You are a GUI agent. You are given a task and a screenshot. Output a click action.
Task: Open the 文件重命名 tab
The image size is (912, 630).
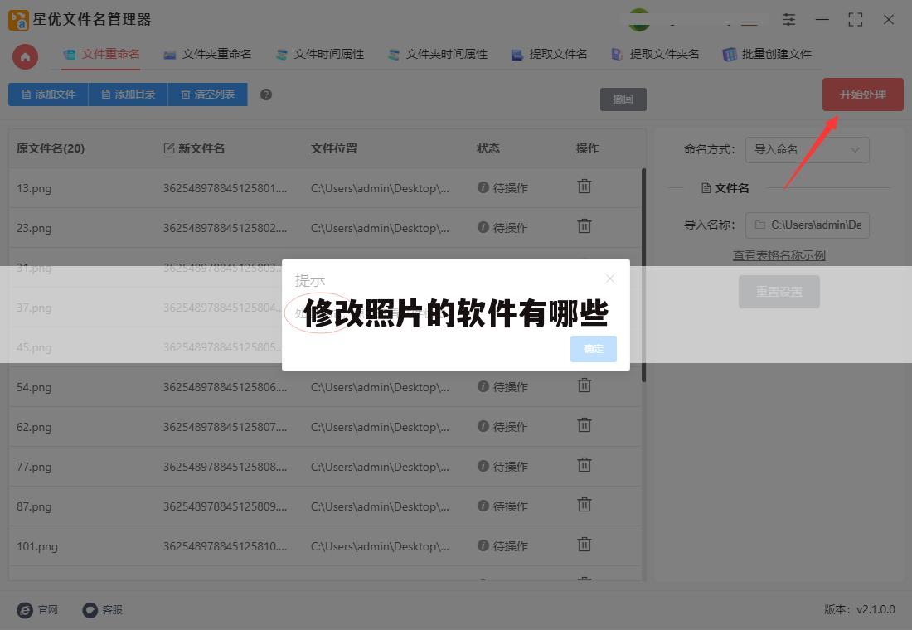(x=101, y=54)
